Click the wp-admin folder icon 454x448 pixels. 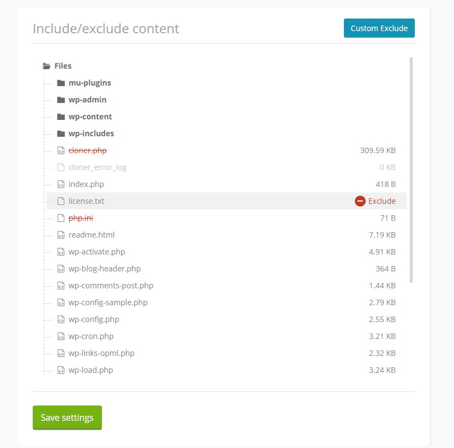point(61,100)
